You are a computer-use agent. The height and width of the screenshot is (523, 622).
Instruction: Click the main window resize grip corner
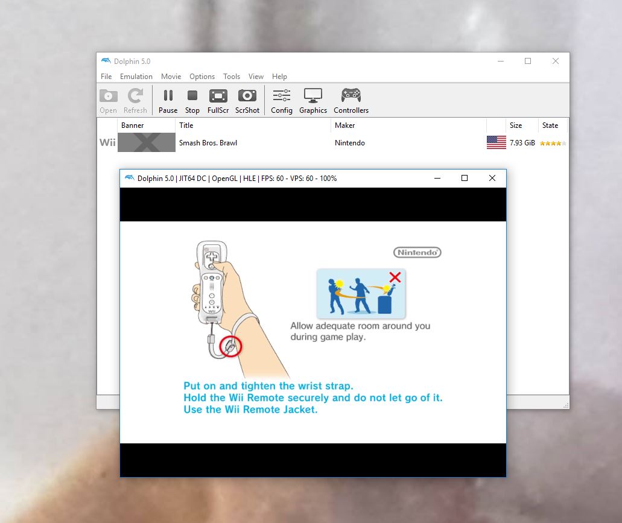(566, 405)
